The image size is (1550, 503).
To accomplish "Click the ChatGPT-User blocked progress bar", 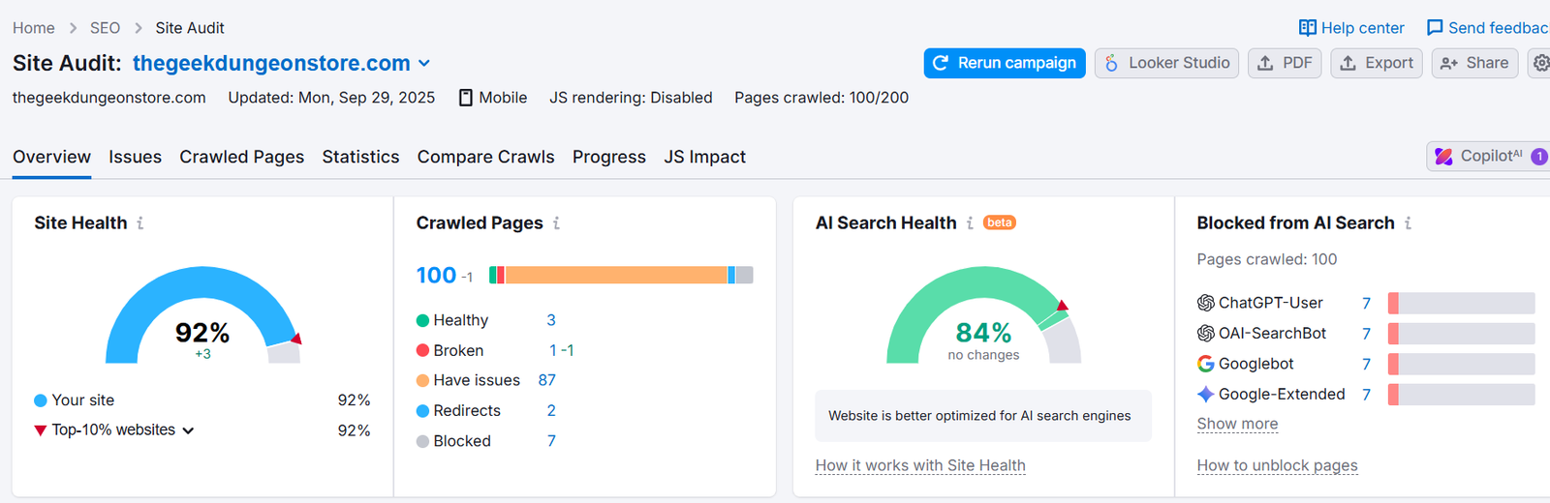I will 1462,304.
